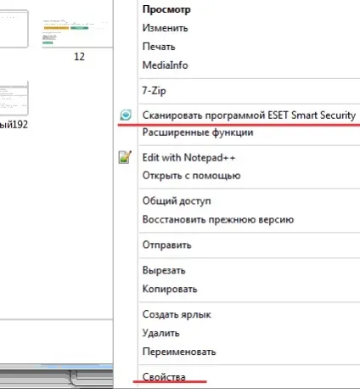The image size is (360, 389).
Task: Select Копировать in the menu
Action: click(x=170, y=289)
